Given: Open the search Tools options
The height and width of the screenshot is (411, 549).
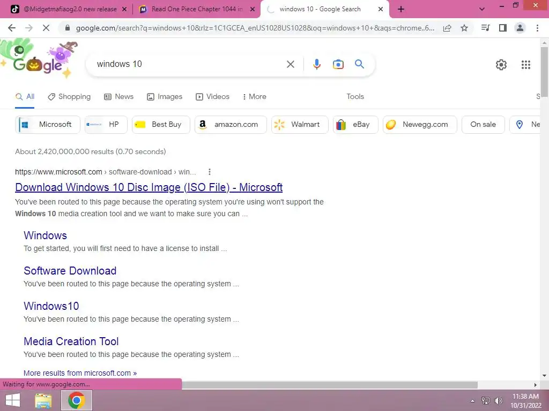Looking at the screenshot, I should coord(355,96).
